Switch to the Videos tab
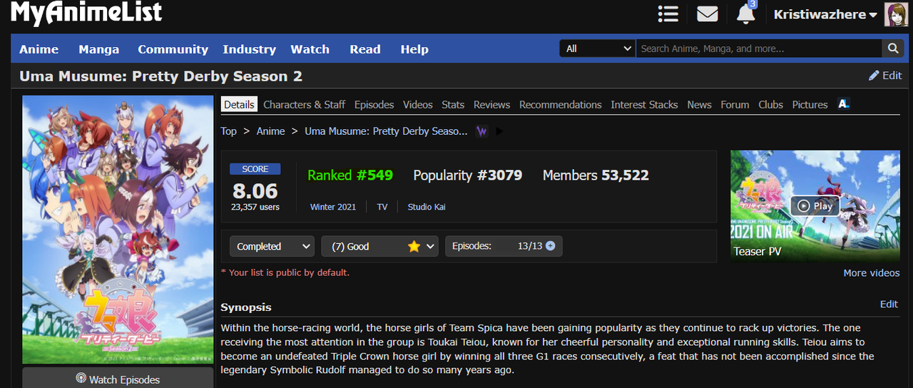Image resolution: width=913 pixels, height=388 pixels. point(417,104)
